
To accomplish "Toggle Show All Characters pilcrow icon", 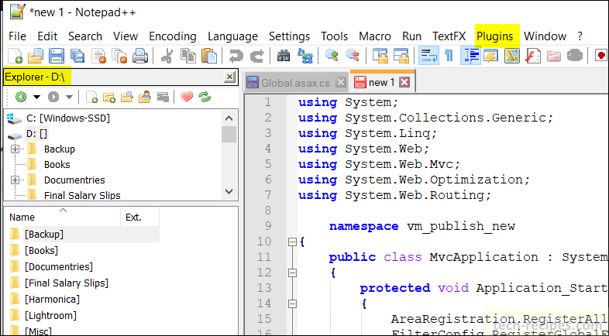I will point(449,56).
